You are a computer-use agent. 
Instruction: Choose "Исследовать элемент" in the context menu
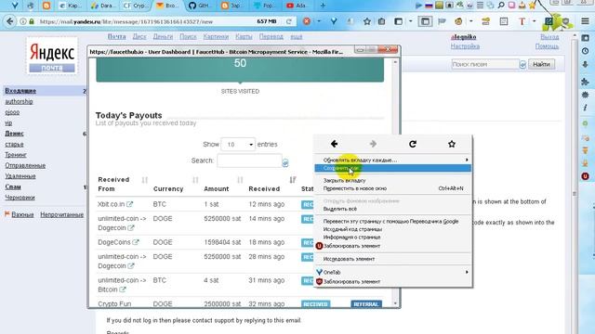coord(349,259)
